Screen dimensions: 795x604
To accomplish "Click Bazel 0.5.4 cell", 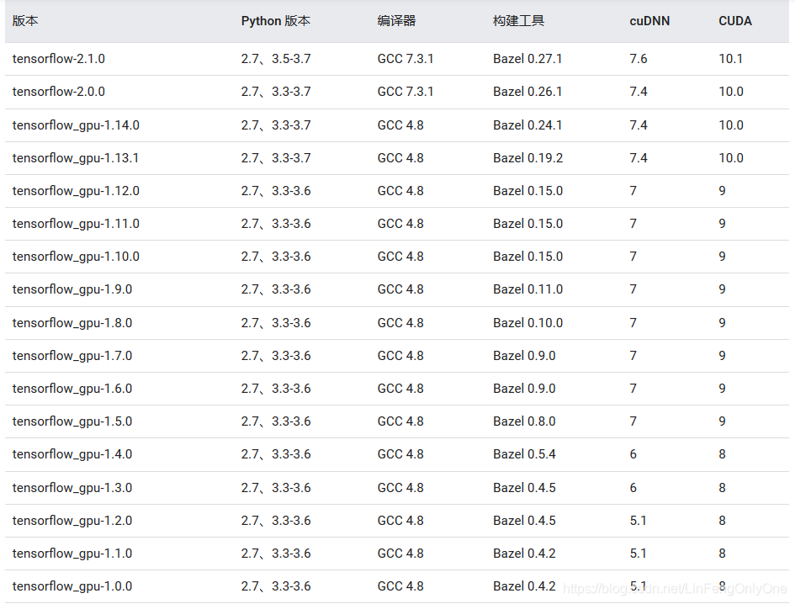I will (x=524, y=454).
